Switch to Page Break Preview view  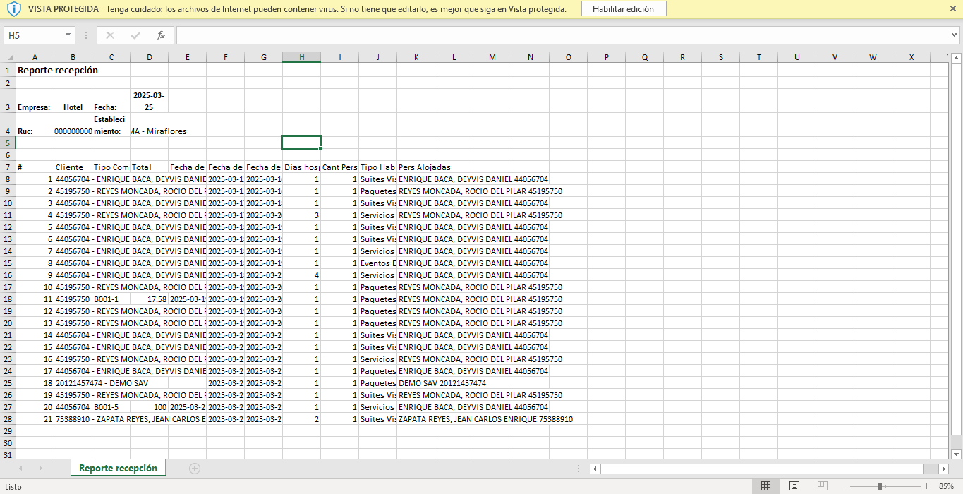pyautogui.click(x=822, y=486)
